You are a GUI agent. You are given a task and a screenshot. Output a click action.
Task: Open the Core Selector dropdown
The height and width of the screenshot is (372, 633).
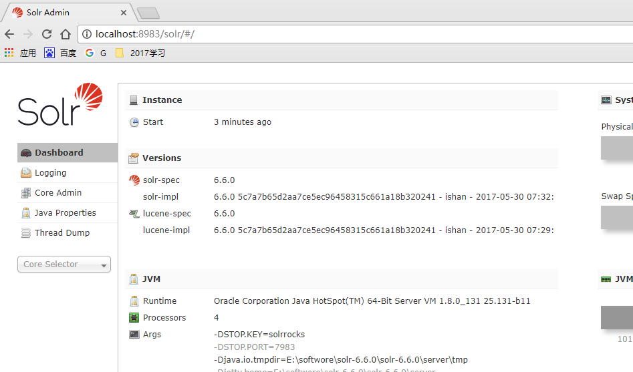point(64,264)
